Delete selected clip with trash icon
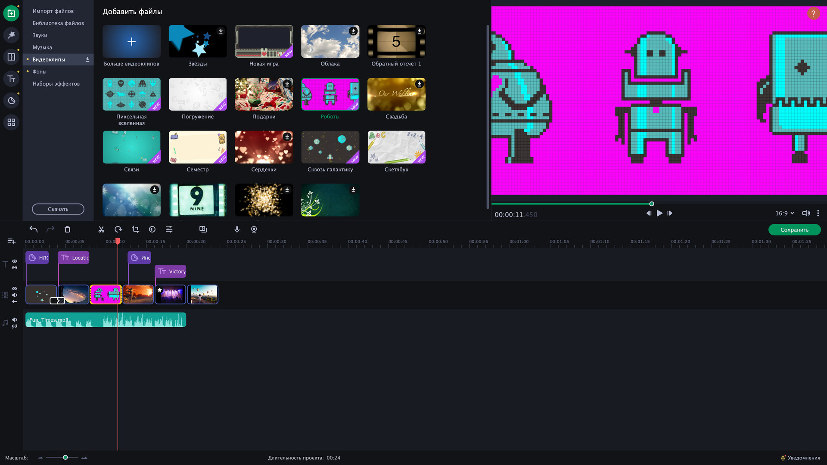 tap(67, 229)
